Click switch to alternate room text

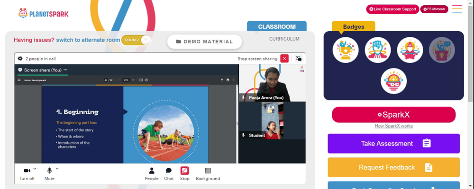pos(88,40)
